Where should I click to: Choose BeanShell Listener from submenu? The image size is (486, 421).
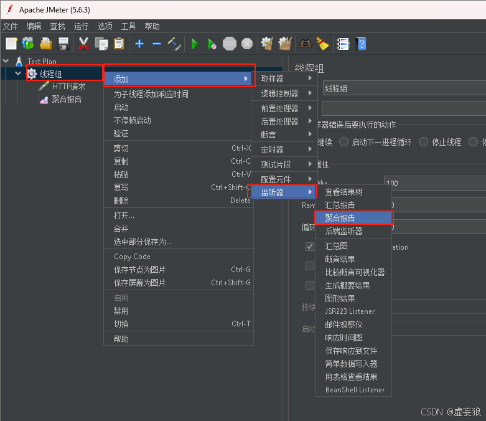(x=353, y=390)
